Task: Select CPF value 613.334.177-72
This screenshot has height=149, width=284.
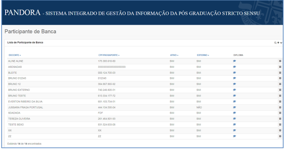Action: click(x=106, y=96)
